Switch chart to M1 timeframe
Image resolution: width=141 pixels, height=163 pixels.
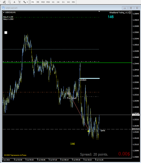click(x=33, y=2)
